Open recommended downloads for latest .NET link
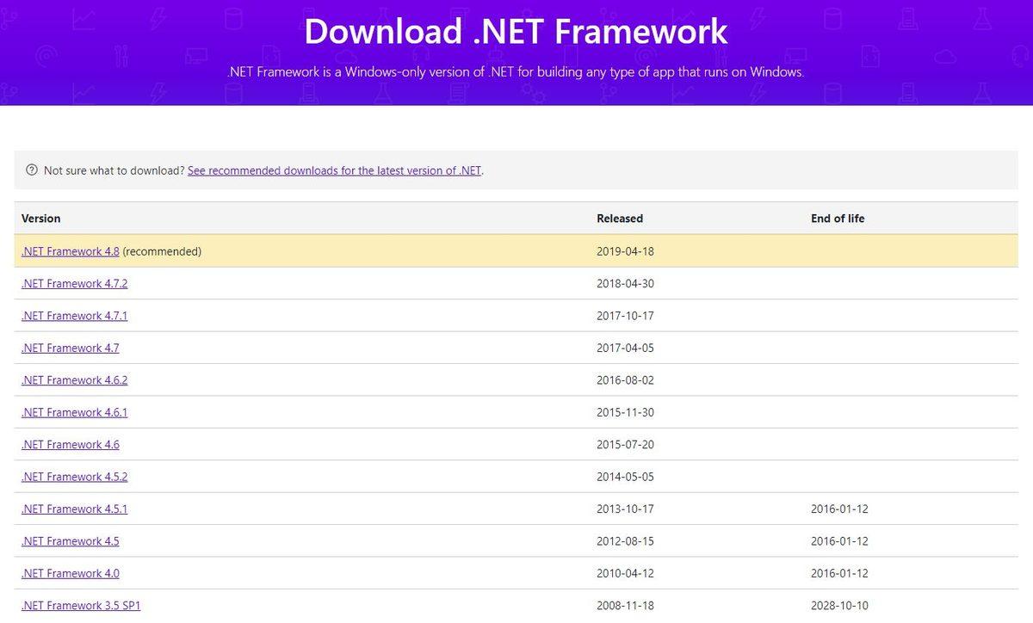Viewport: 1033px width, 623px height. click(x=335, y=170)
